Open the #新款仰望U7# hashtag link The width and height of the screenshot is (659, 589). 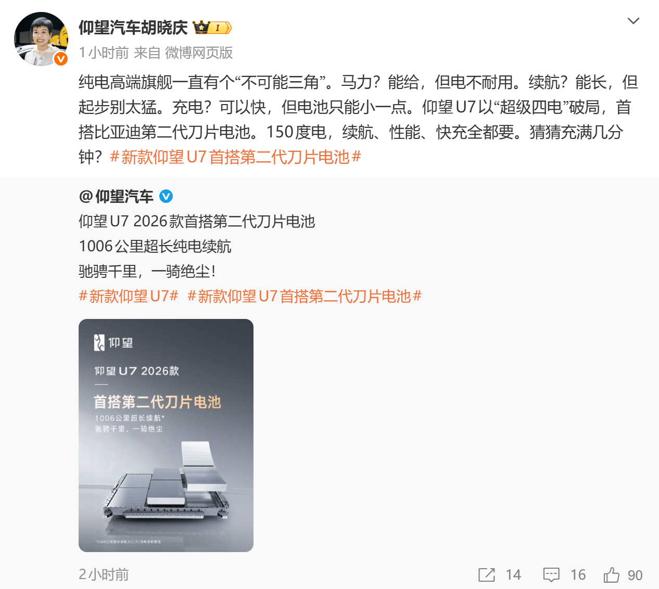click(129, 296)
